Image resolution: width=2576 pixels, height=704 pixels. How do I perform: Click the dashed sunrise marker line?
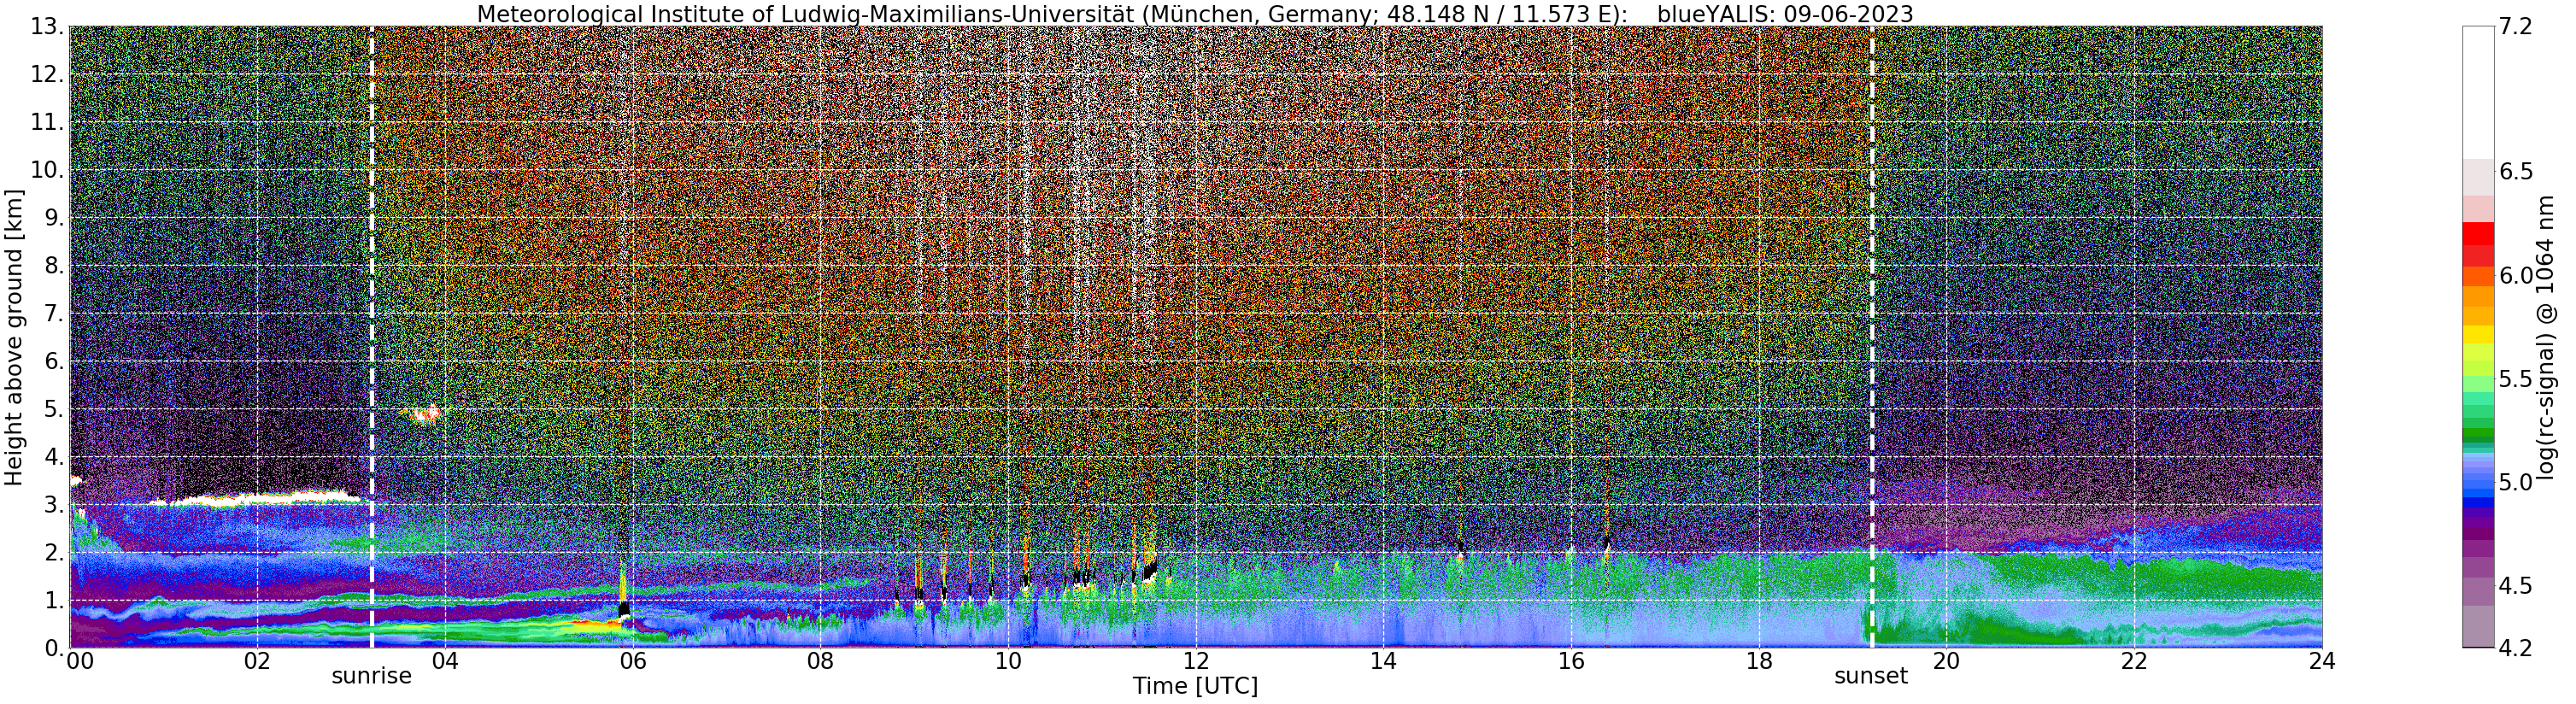(x=371, y=337)
